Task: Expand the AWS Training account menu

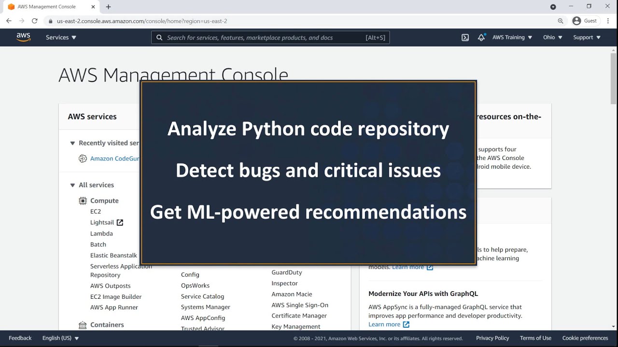Action: coord(512,38)
